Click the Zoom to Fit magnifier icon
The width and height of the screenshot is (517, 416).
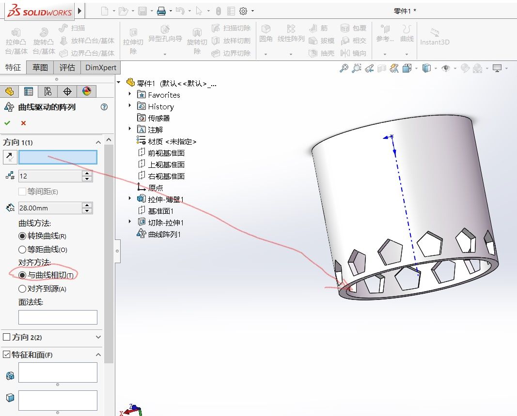tap(344, 68)
